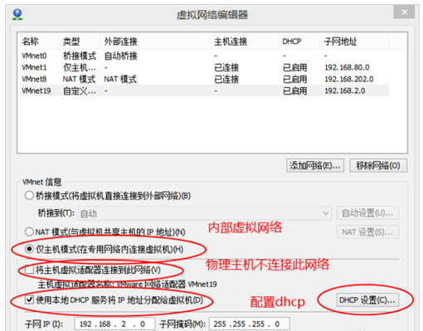
Task: Open the 桥接到 dropdown list
Action: point(205,213)
